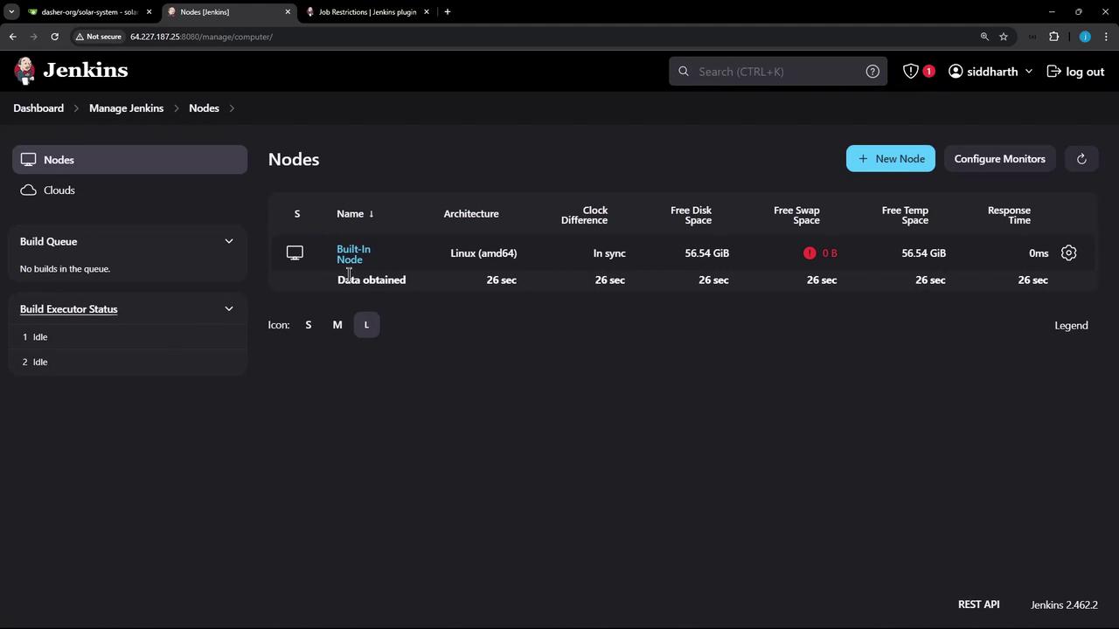
Task: Expand the siddharth user dropdown chevron
Action: pyautogui.click(x=1028, y=72)
